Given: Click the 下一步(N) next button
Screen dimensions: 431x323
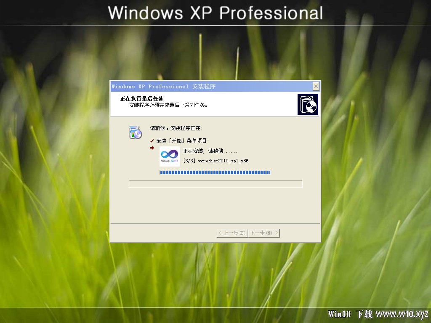Looking at the screenshot, I should pos(264,233).
